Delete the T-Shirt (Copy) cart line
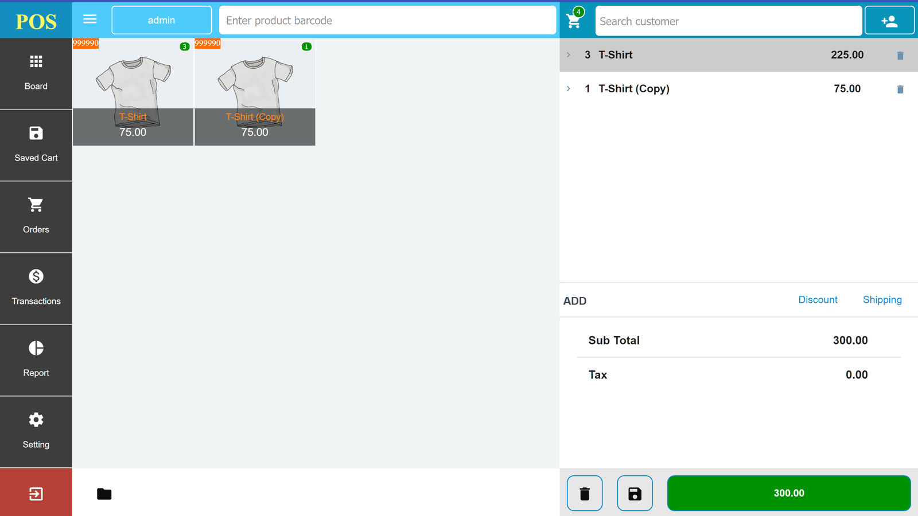 (x=900, y=89)
